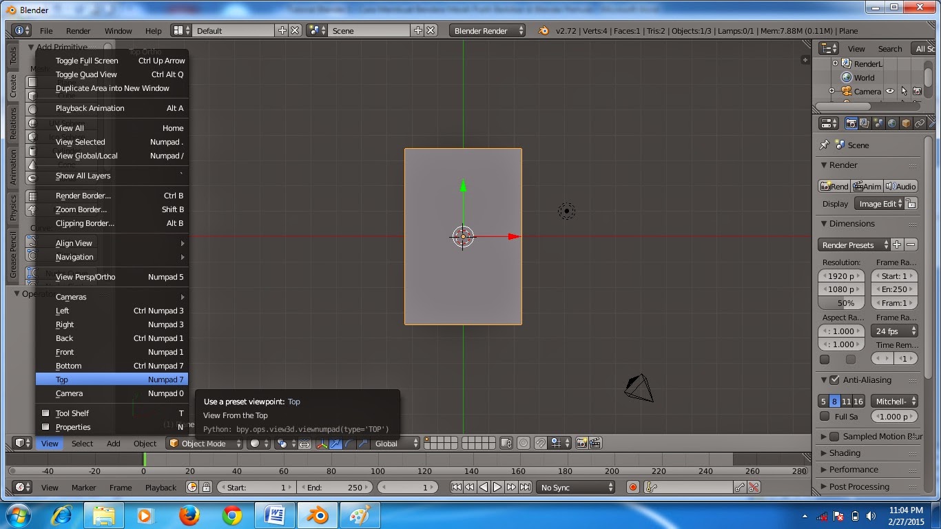Open the timeline editor type selector
This screenshot has width=941, height=529.
[x=23, y=487]
